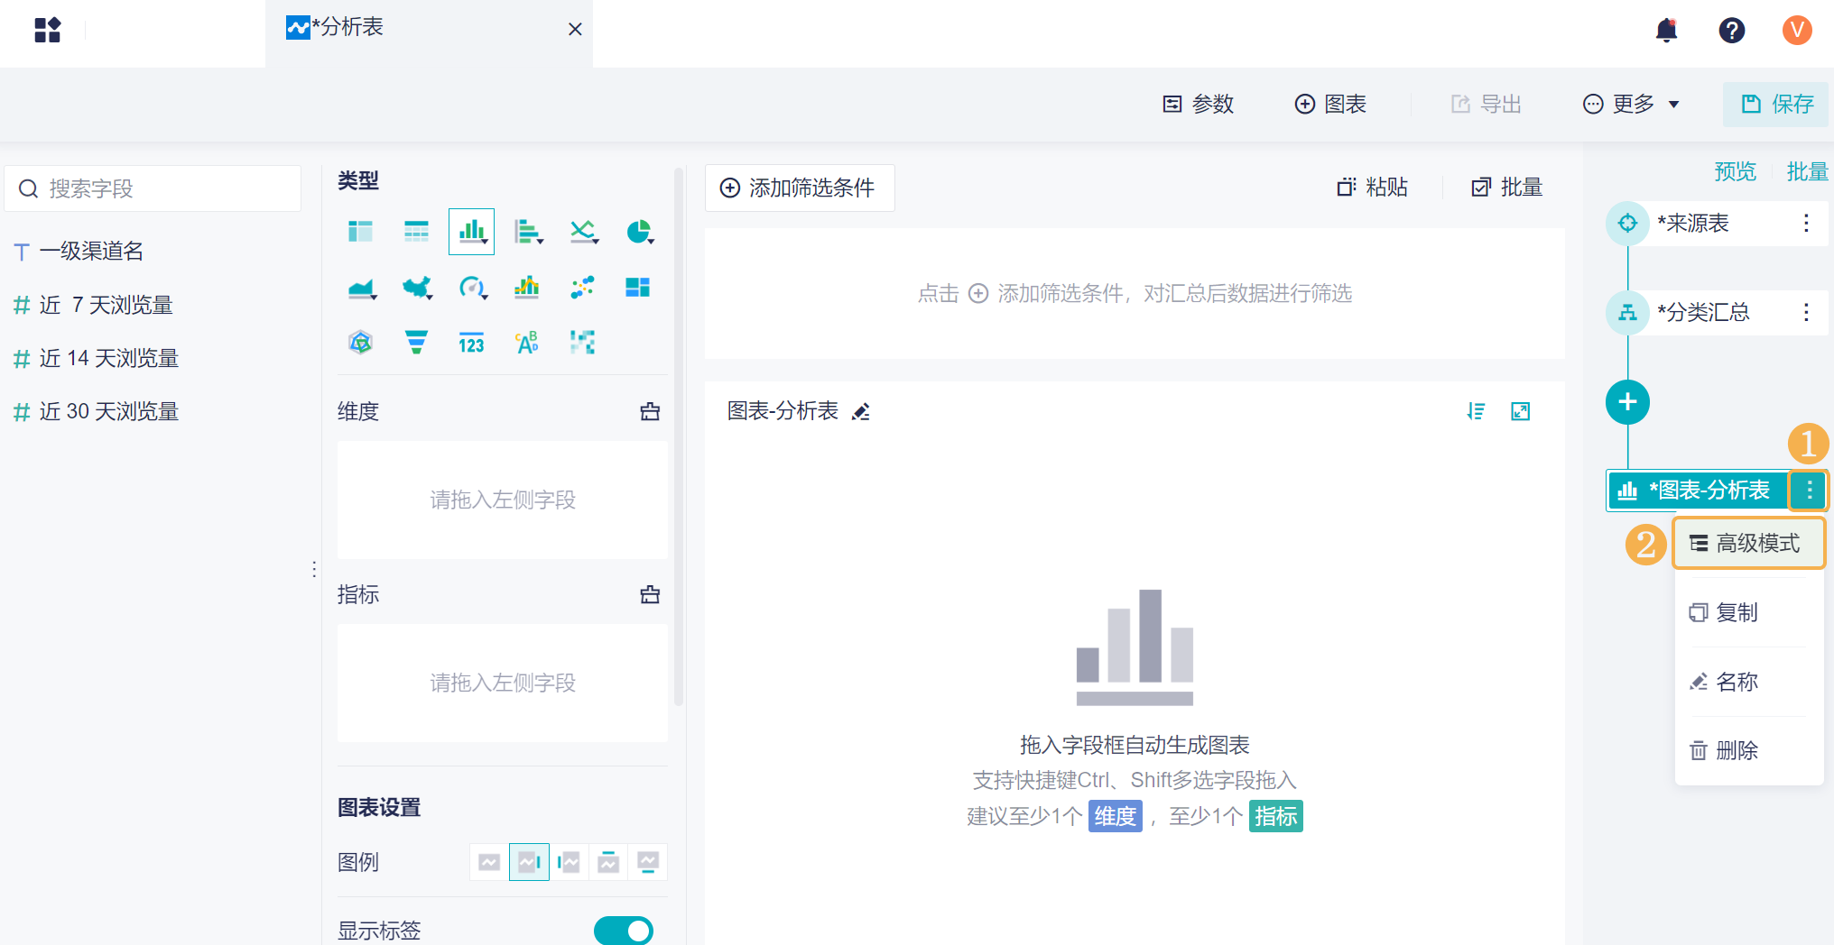Open the 预览 link
Image resolution: width=1834 pixels, height=945 pixels.
click(1735, 171)
